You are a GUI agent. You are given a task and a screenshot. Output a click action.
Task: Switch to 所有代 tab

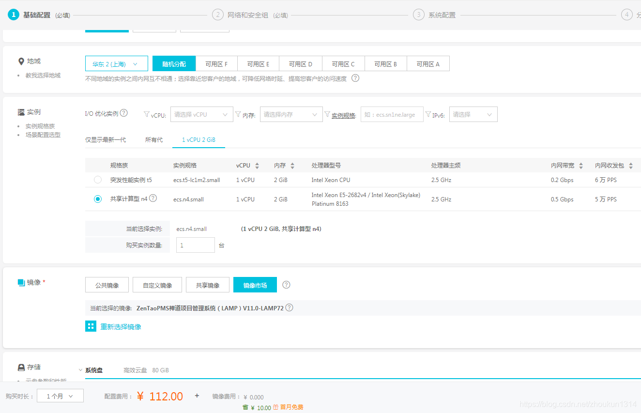(154, 139)
